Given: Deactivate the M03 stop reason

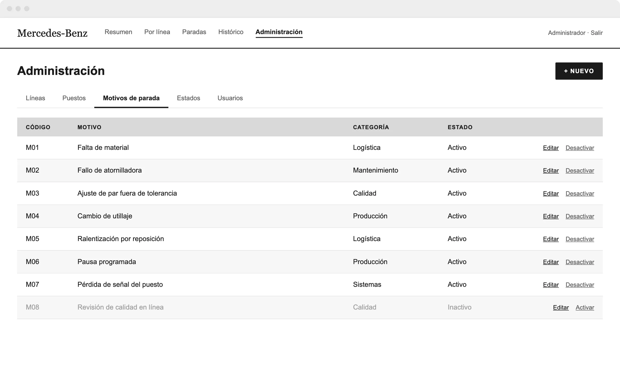Looking at the screenshot, I should (x=580, y=194).
